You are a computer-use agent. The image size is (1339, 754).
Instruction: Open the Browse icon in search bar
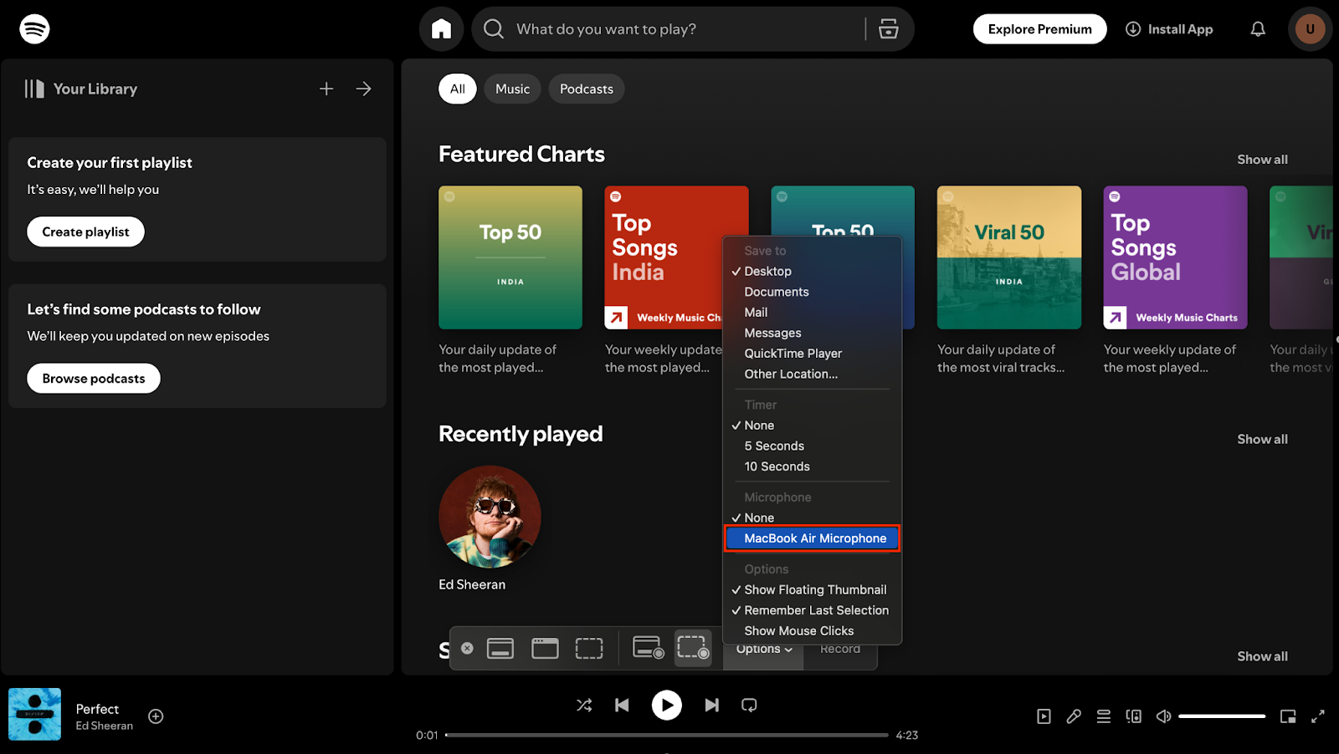coord(888,29)
